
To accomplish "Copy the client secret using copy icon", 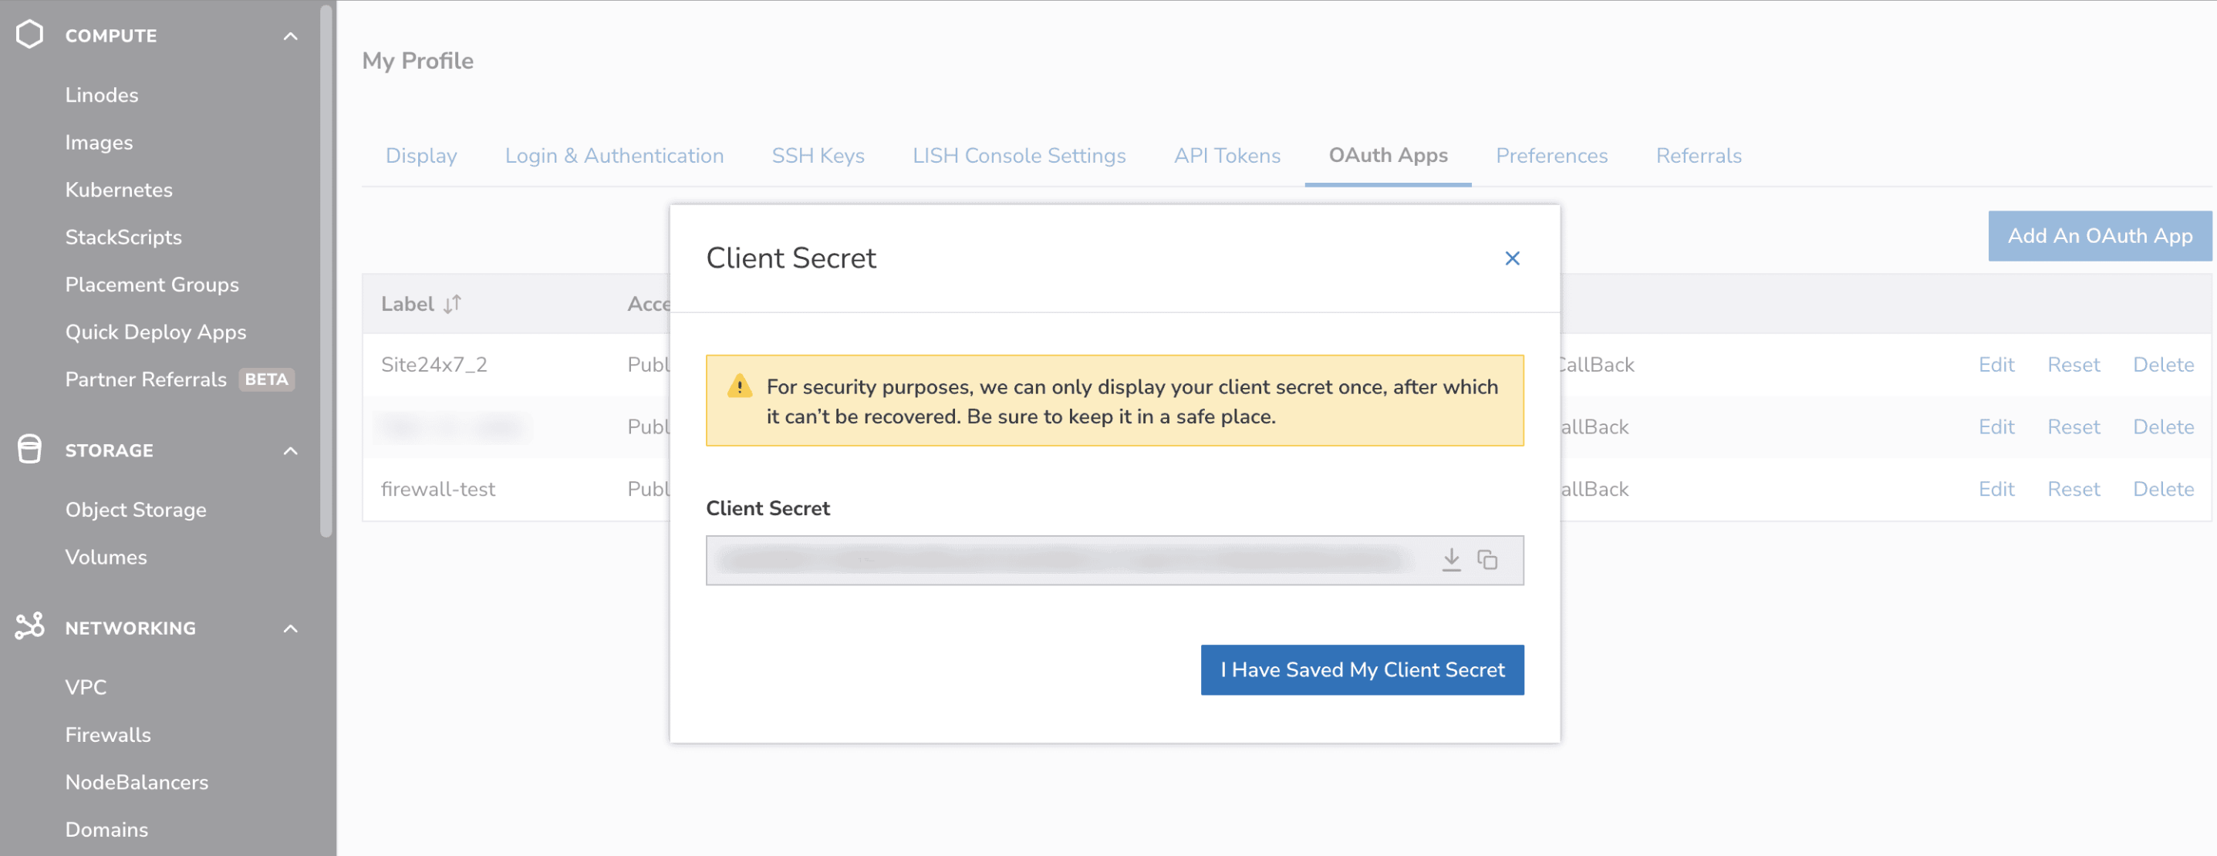I will [x=1488, y=559].
